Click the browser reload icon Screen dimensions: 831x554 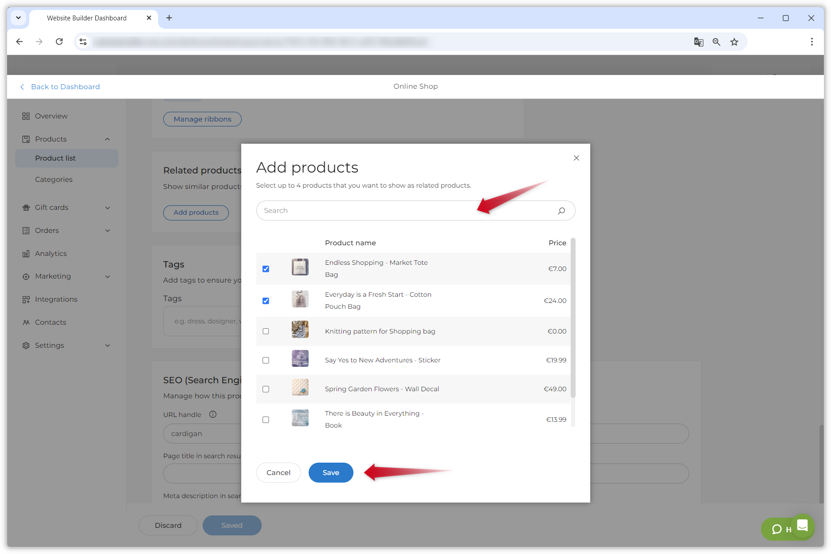point(59,42)
